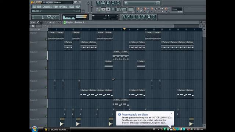Open the Linea snap dropdown
235x132 pixels.
(177, 9)
